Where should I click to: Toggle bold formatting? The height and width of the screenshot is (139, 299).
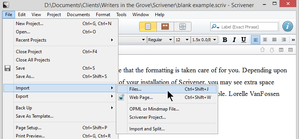tap(225, 40)
